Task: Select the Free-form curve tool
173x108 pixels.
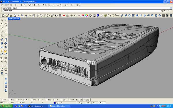Action: click(x=6, y=24)
